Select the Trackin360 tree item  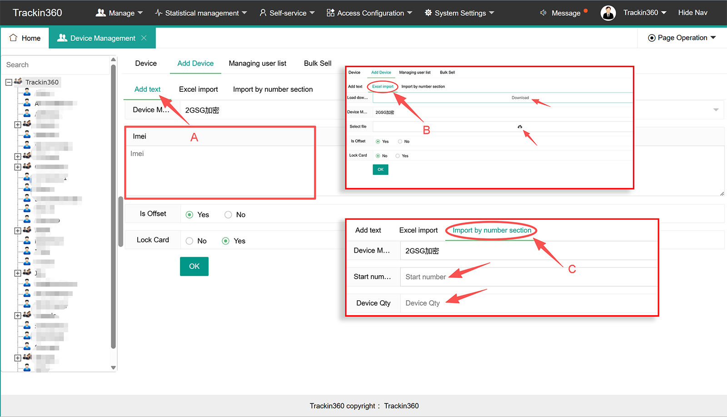(x=42, y=82)
